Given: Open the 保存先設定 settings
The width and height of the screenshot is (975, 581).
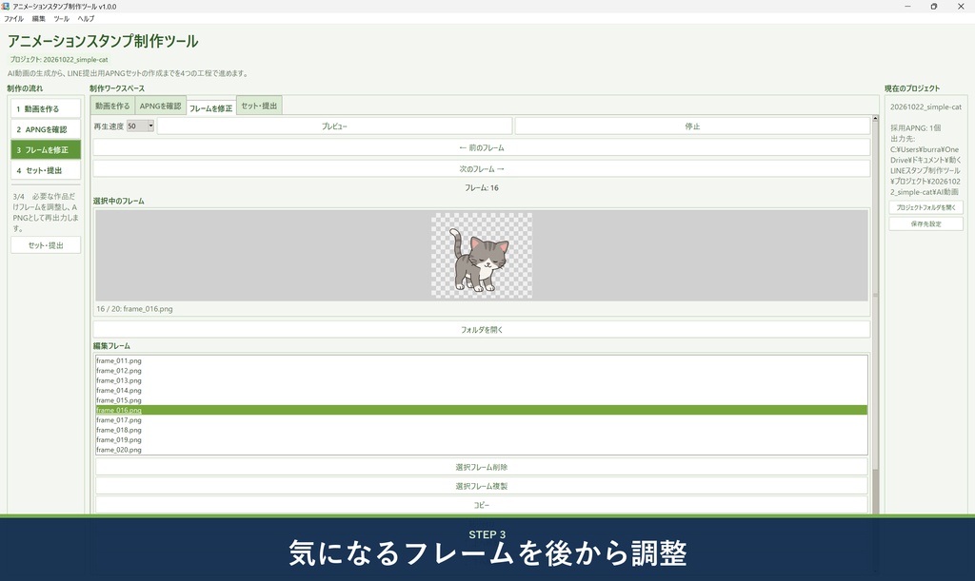Looking at the screenshot, I should [925, 223].
